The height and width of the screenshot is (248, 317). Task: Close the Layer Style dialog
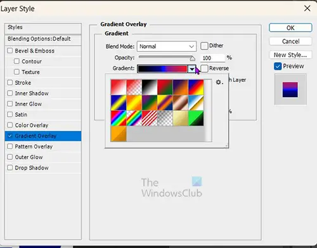click(x=307, y=8)
